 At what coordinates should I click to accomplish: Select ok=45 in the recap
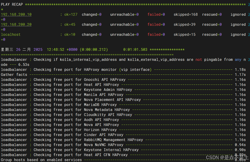coord(70,25)
